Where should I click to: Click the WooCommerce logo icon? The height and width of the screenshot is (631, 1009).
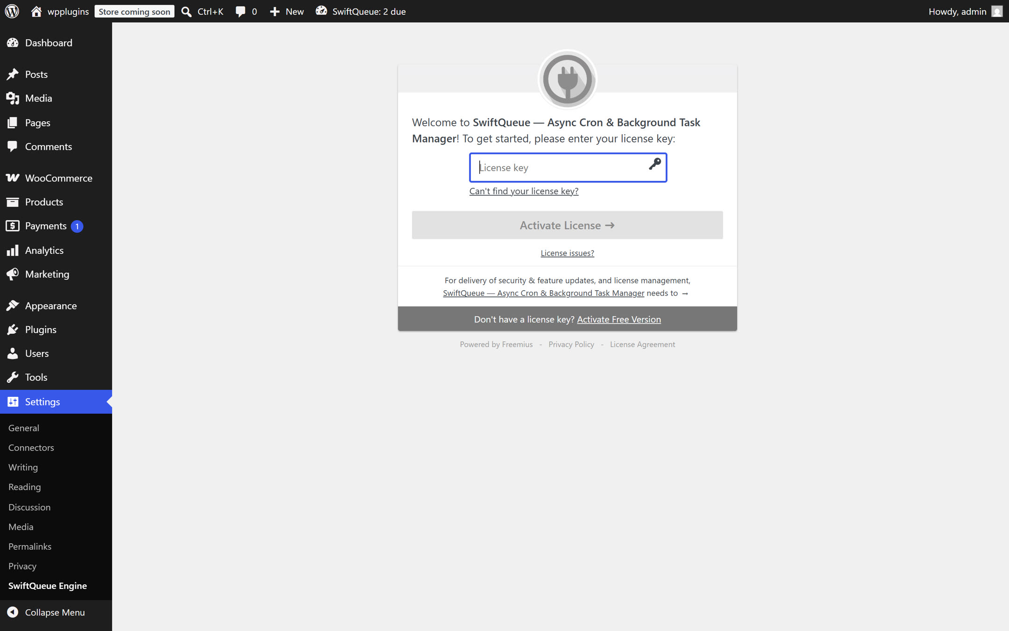(13, 178)
